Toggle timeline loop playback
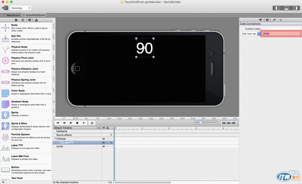Viewport: 302px width, 184px height. coord(92,123)
